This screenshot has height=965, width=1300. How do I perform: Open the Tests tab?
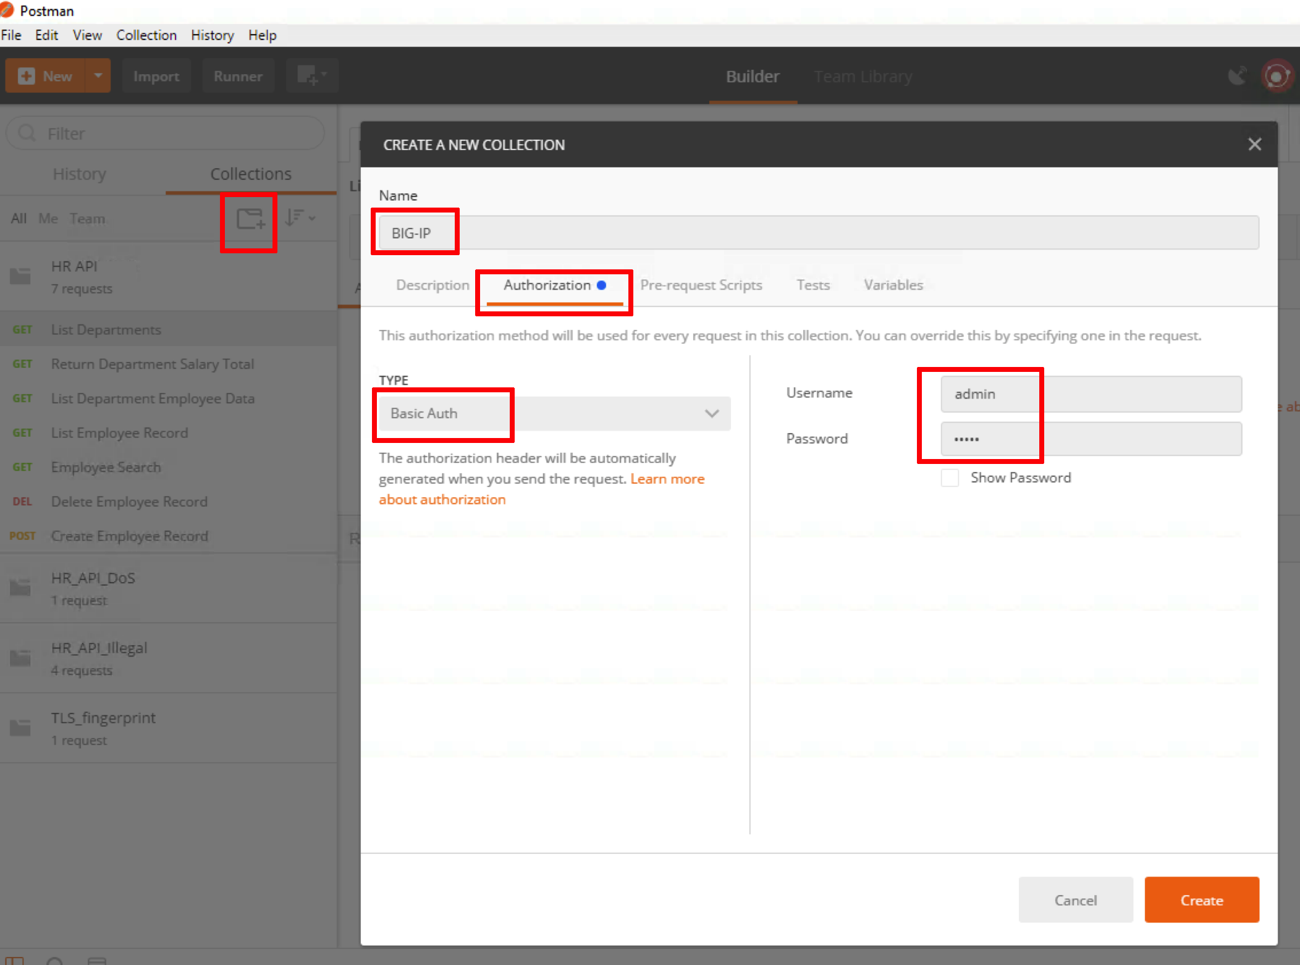[812, 285]
